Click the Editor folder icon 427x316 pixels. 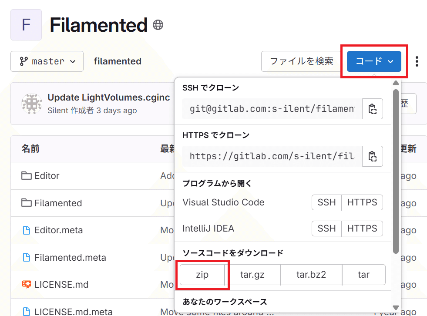click(x=26, y=176)
